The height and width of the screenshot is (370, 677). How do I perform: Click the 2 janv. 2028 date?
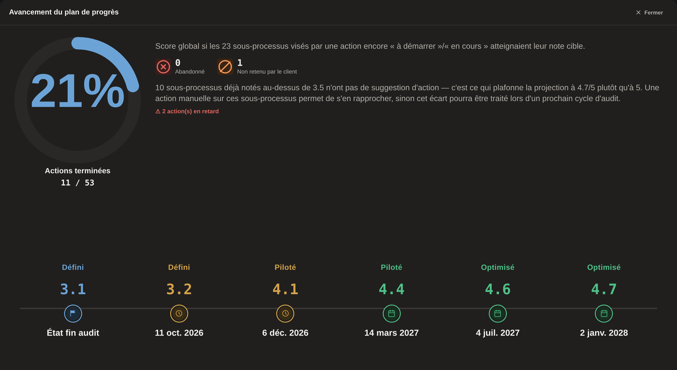click(x=604, y=333)
